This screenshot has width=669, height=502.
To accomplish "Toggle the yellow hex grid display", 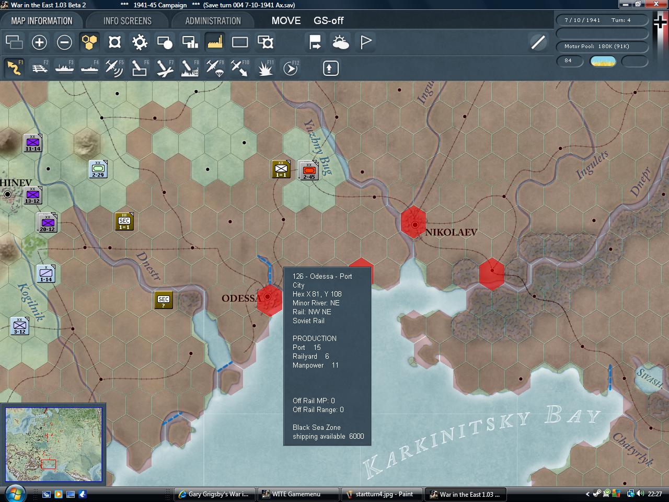I will coord(89,42).
